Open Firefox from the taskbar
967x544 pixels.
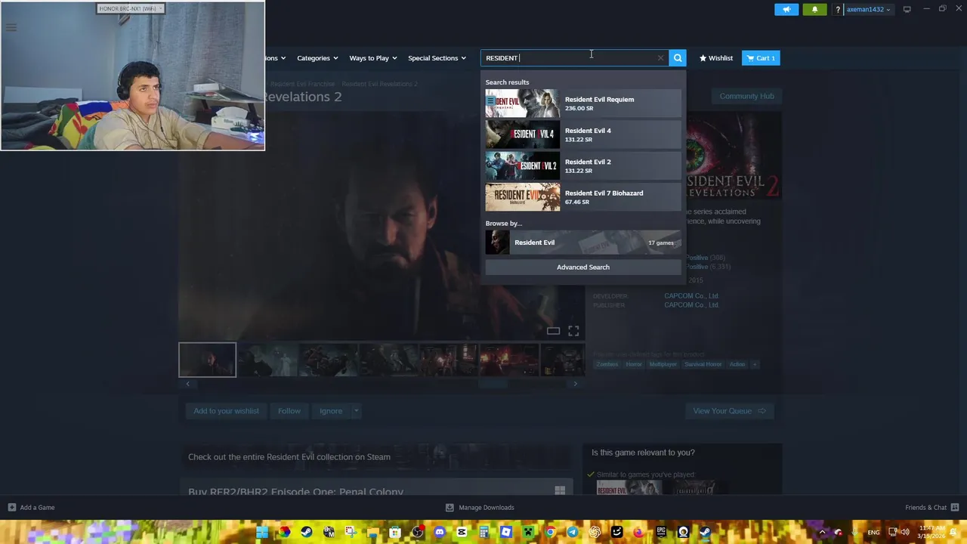[638, 532]
